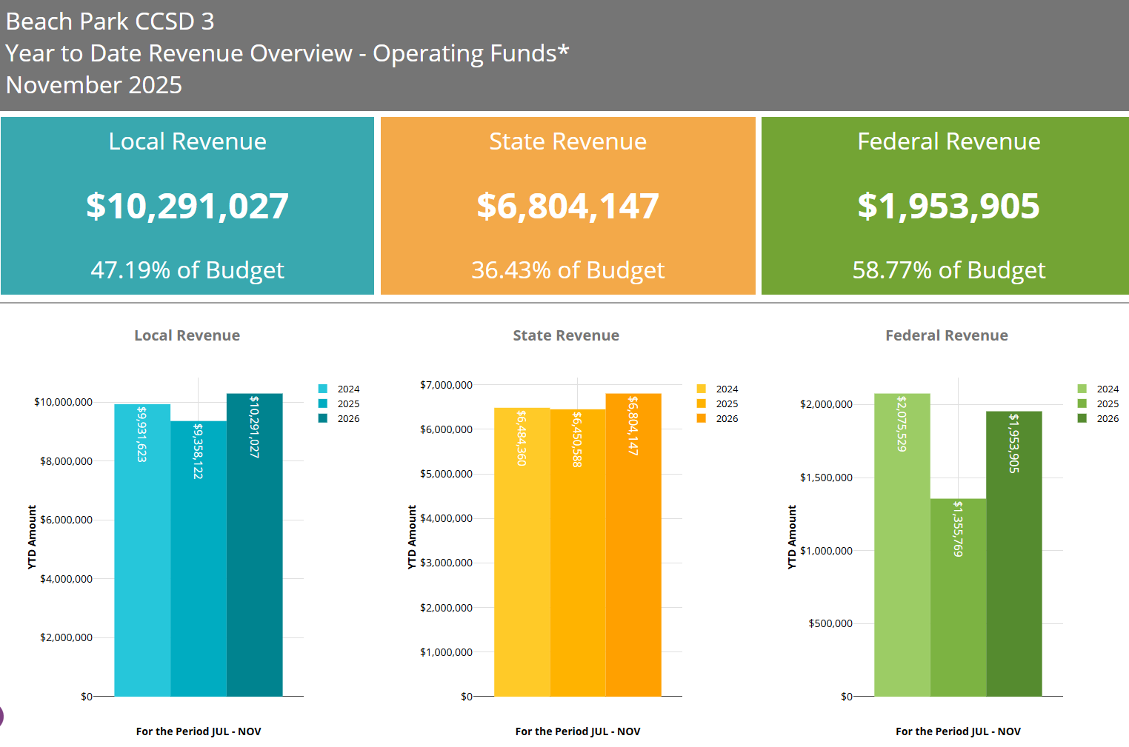Open the green Federal Revenue summary card
Image resolution: width=1129 pixels, height=747 pixels.
pos(948,206)
